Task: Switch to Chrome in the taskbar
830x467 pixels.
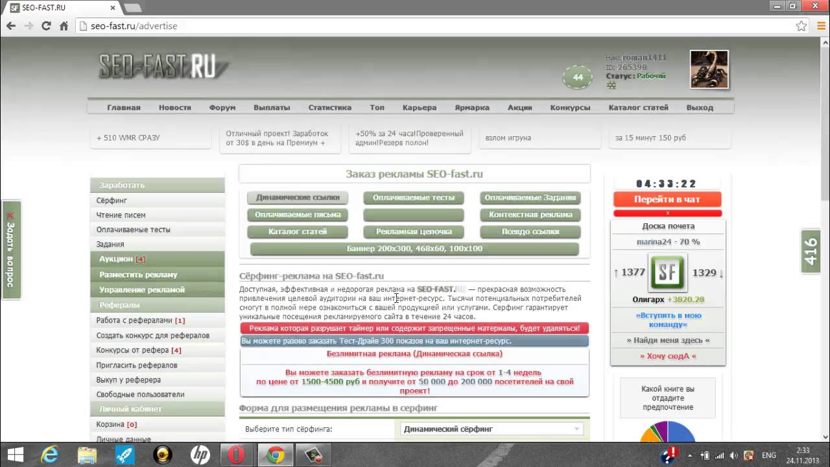Action: 276,455
